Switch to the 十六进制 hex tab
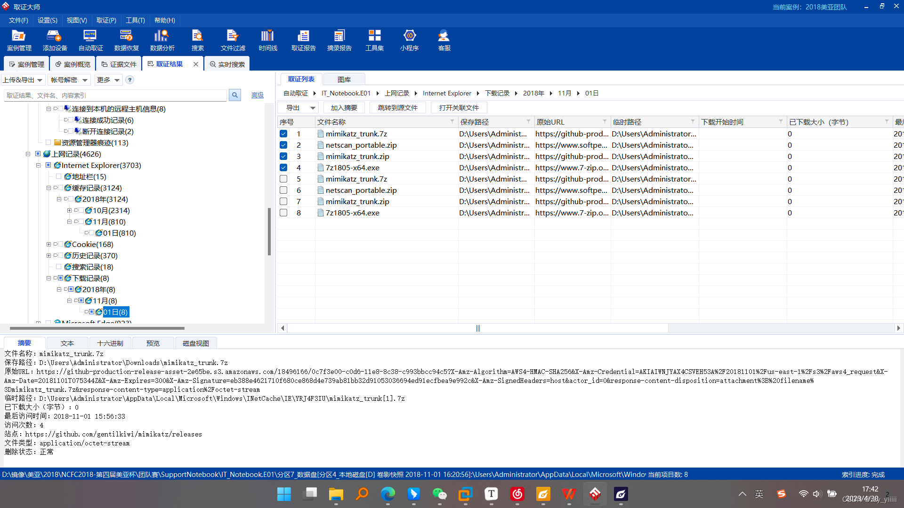This screenshot has width=904, height=508. click(110, 343)
